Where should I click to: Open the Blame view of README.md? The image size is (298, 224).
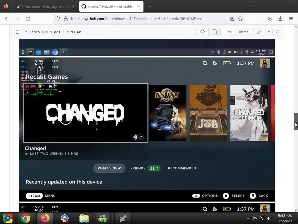coord(244,32)
